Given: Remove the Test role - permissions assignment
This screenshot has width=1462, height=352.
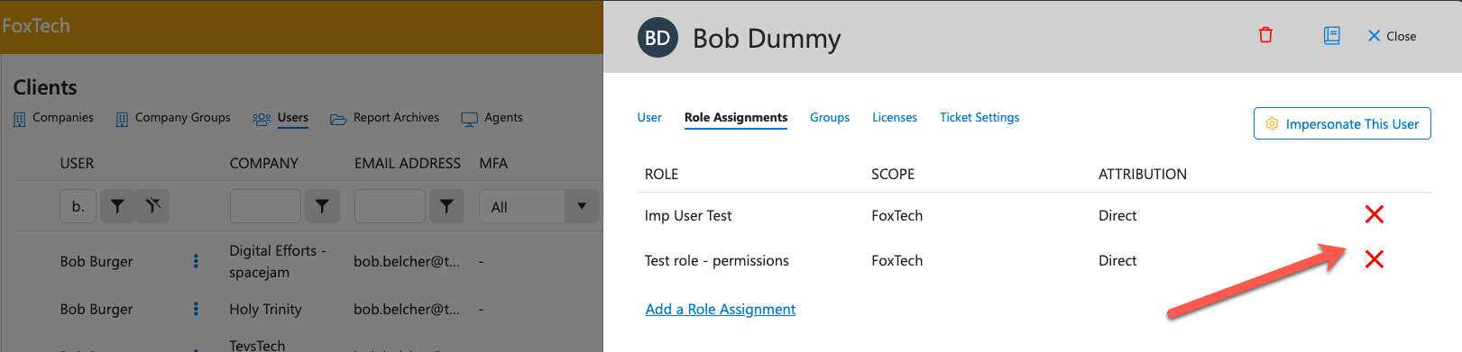Looking at the screenshot, I should (1375, 259).
